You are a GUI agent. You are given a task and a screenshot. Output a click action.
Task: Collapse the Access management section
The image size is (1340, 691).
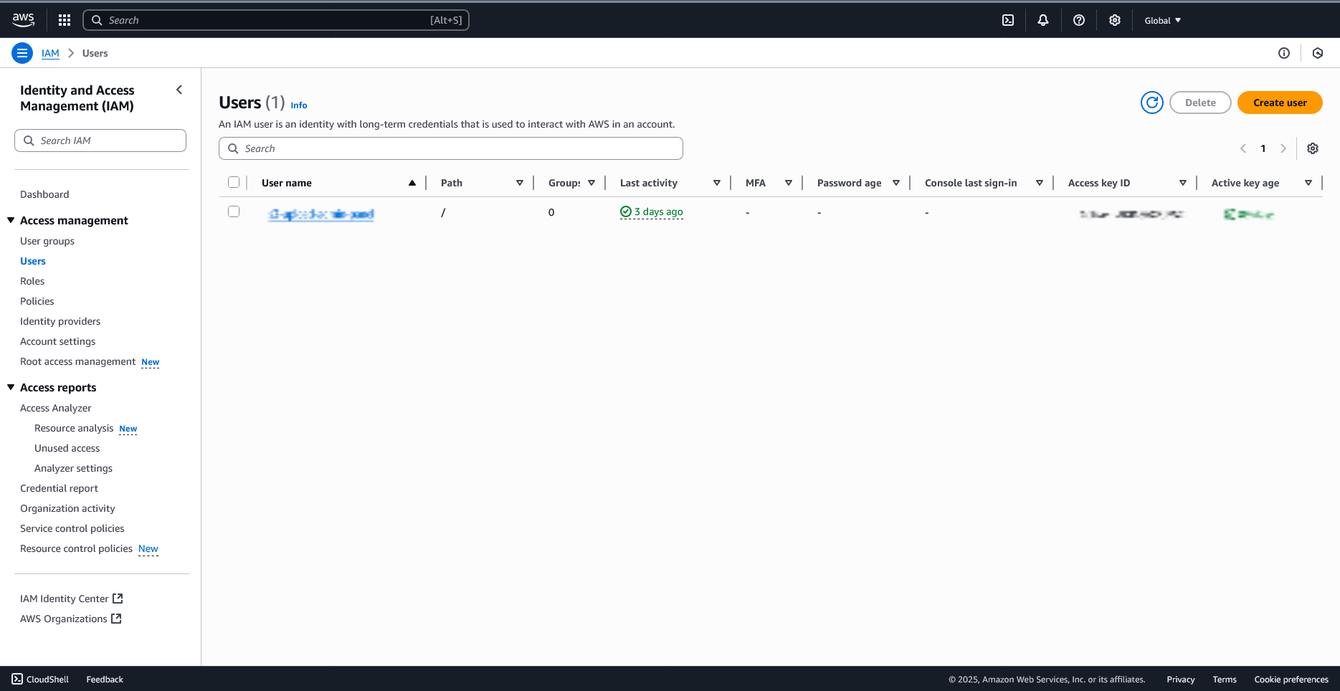[x=11, y=220]
